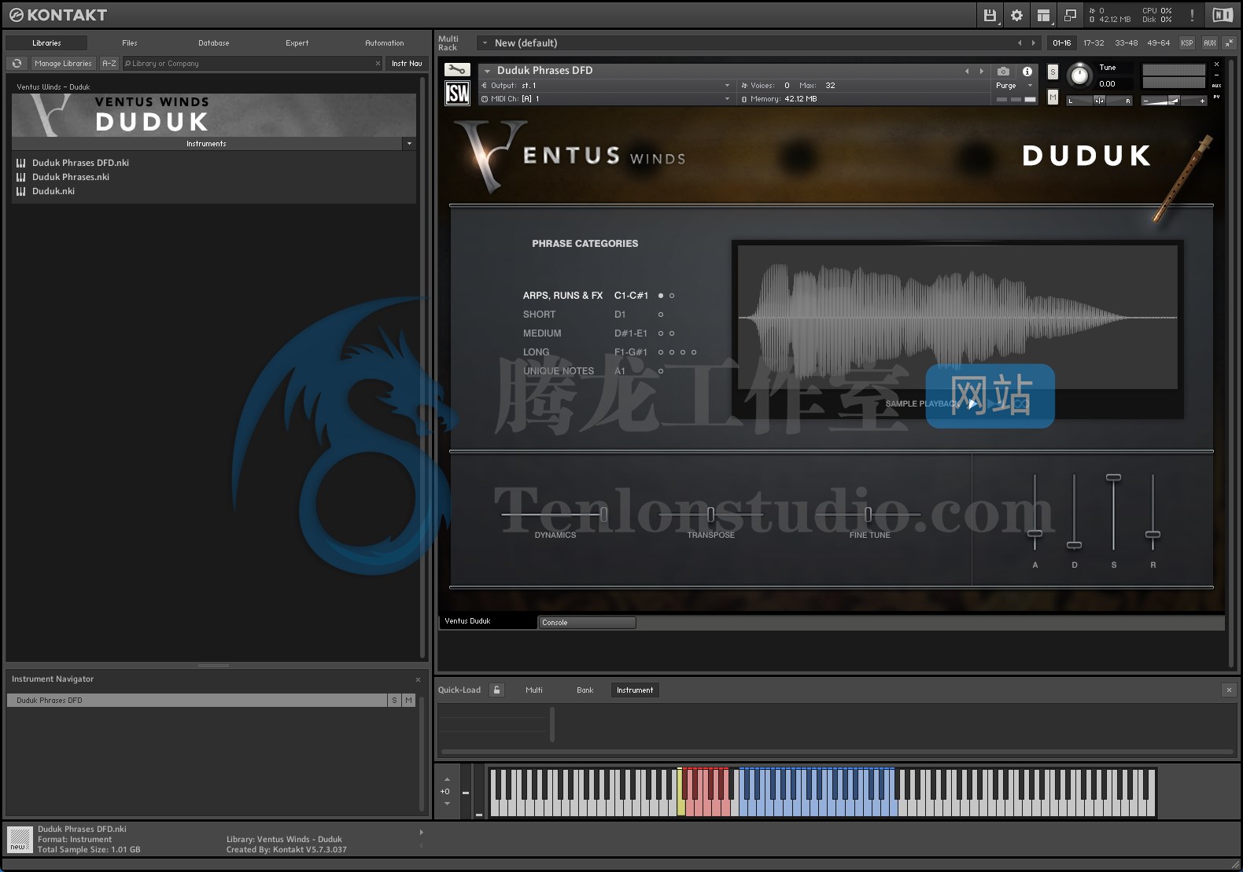Open the gear options icon
This screenshot has height=872, width=1243.
pos(1016,15)
